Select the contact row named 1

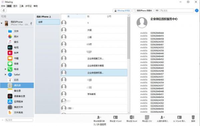[94, 23]
